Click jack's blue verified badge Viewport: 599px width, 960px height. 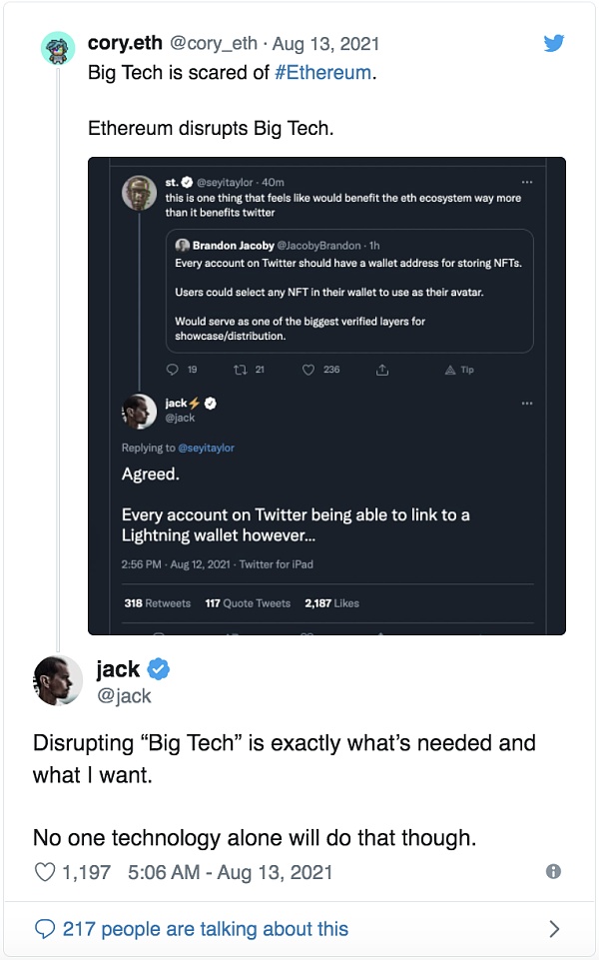pos(159,668)
